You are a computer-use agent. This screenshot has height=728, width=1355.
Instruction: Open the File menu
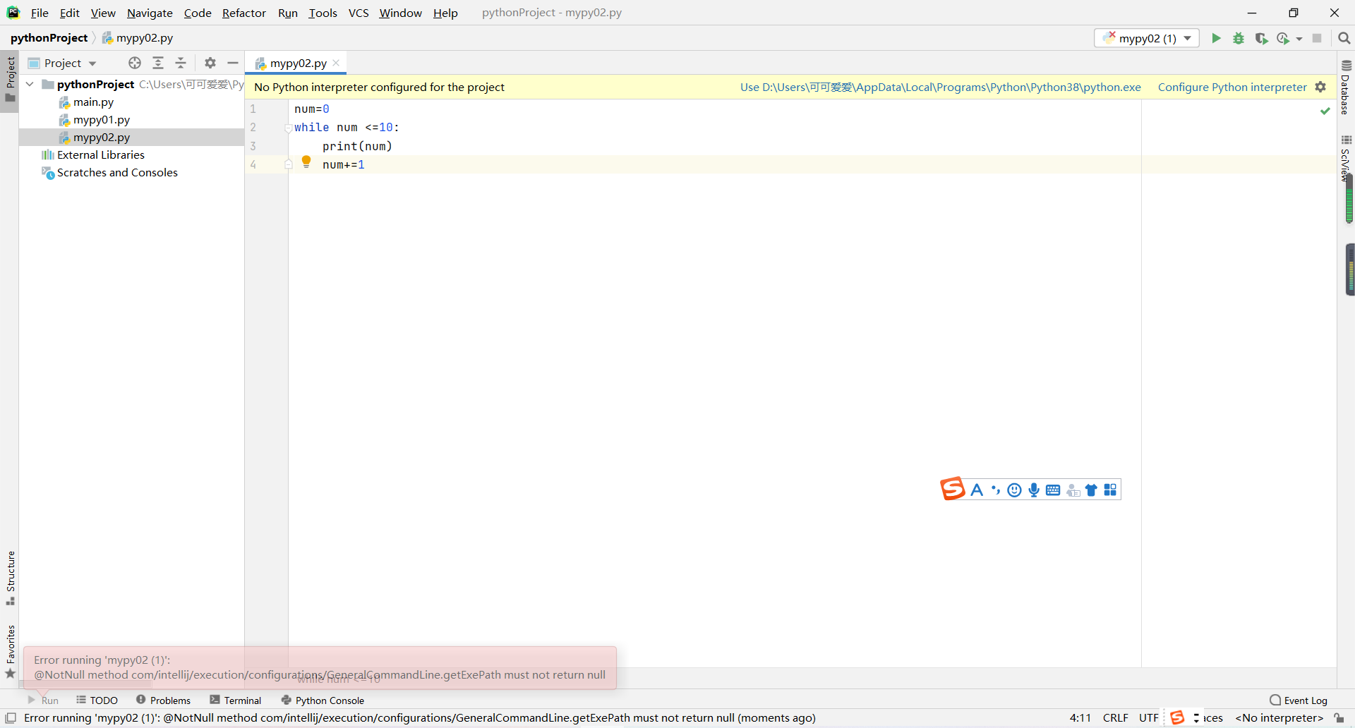40,13
